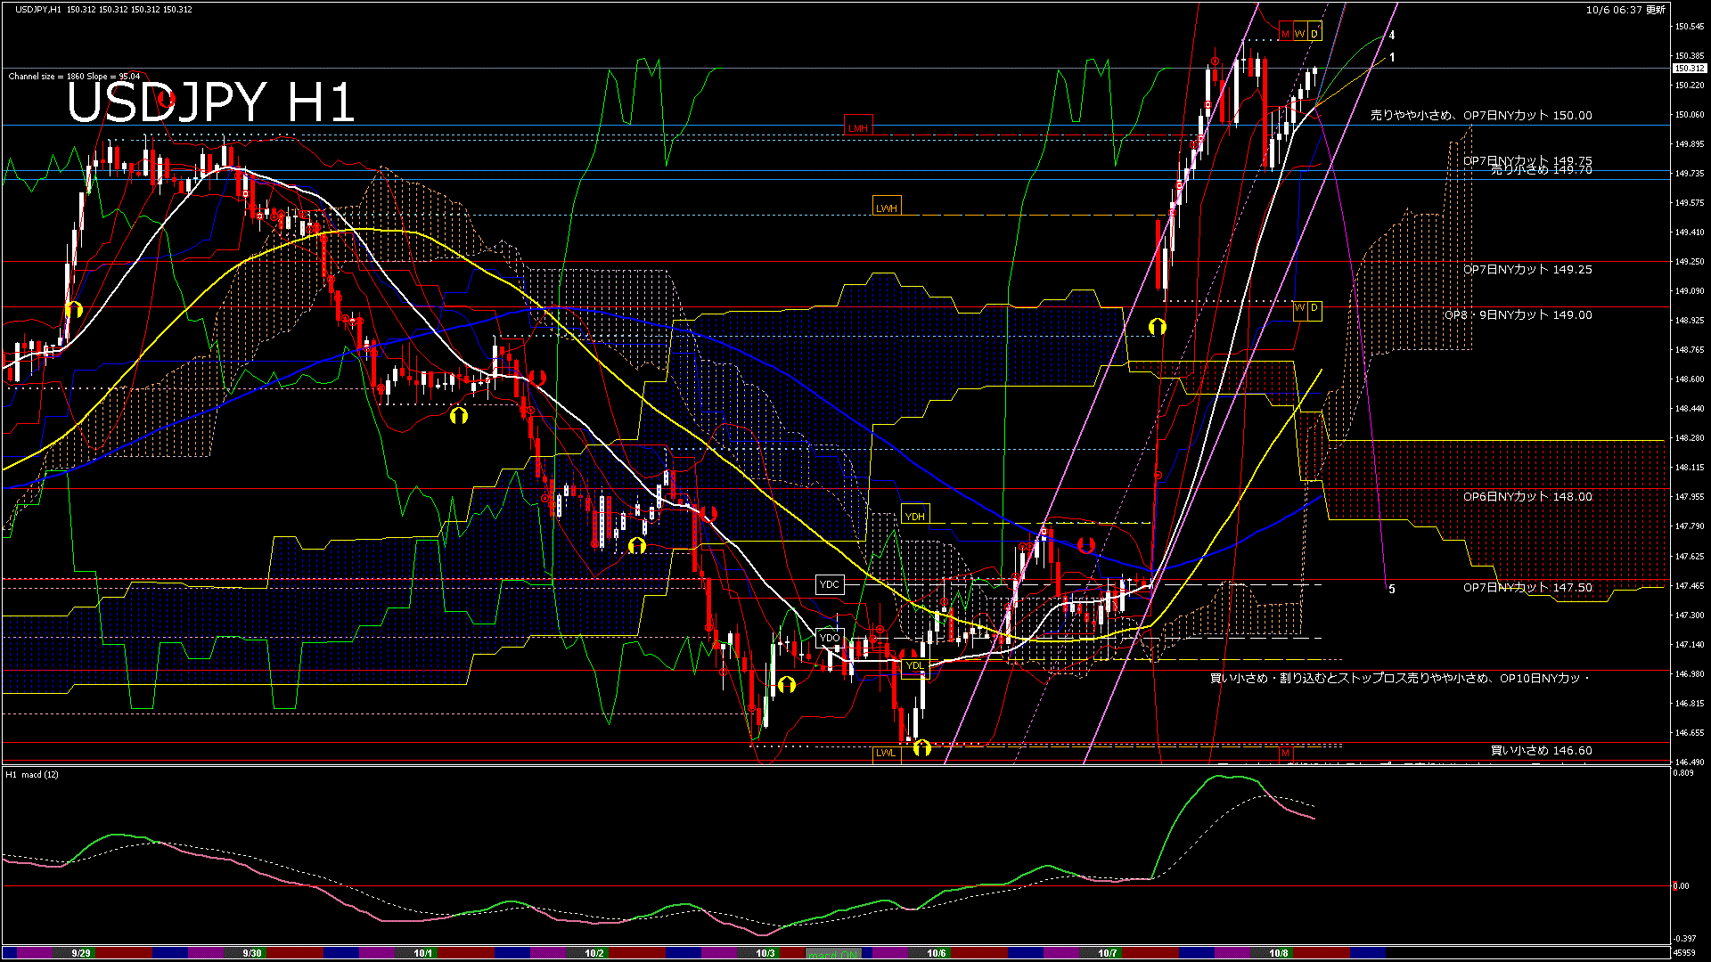Screen dimensions: 1711x962
Task: Select the YDO level label
Action: [x=829, y=638]
